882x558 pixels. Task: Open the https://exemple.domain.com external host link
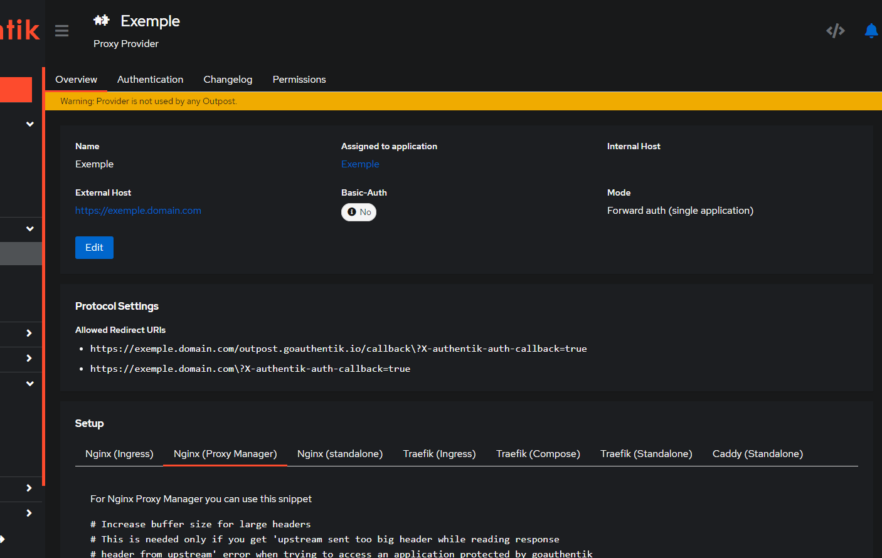click(138, 211)
